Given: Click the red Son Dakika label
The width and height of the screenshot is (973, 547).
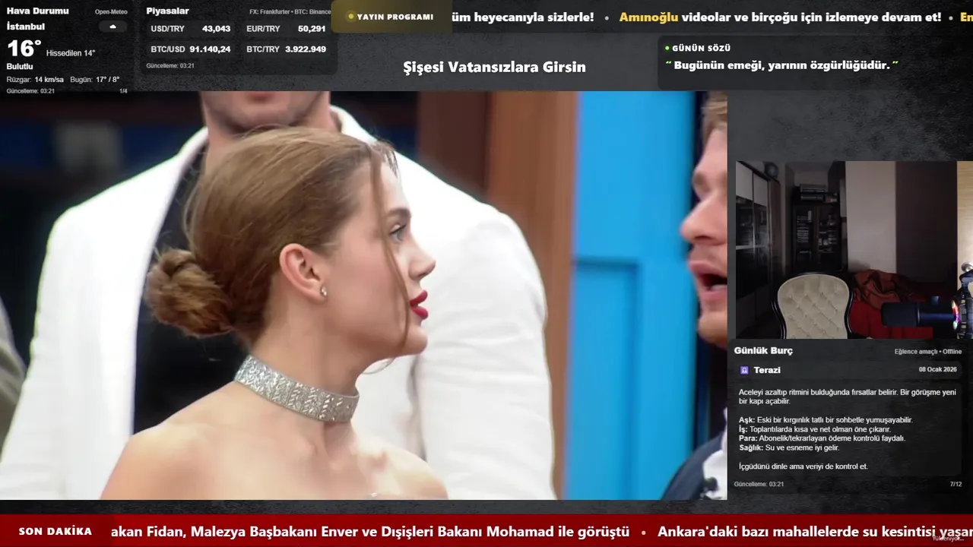Looking at the screenshot, I should click(x=55, y=531).
